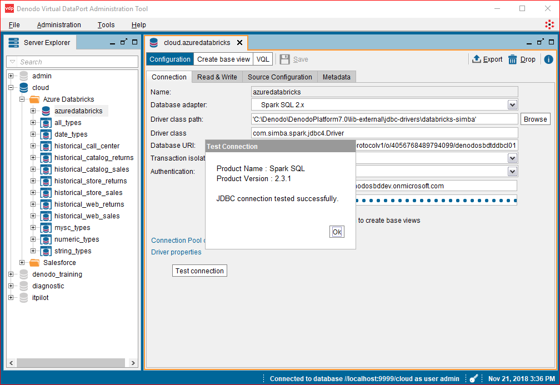
Task: Click the historical_call_center view icon
Action: 46,146
